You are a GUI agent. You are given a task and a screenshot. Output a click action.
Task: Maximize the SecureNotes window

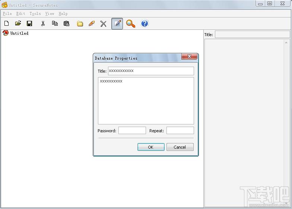coord(270,4)
